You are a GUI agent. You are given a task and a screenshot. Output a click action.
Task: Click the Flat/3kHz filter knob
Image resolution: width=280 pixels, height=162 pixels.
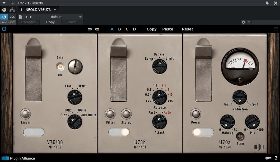pyautogui.click(x=75, y=97)
